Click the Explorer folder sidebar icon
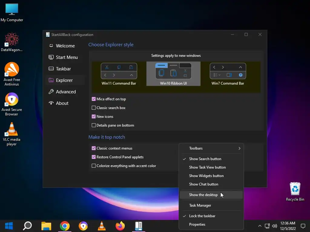 51,80
